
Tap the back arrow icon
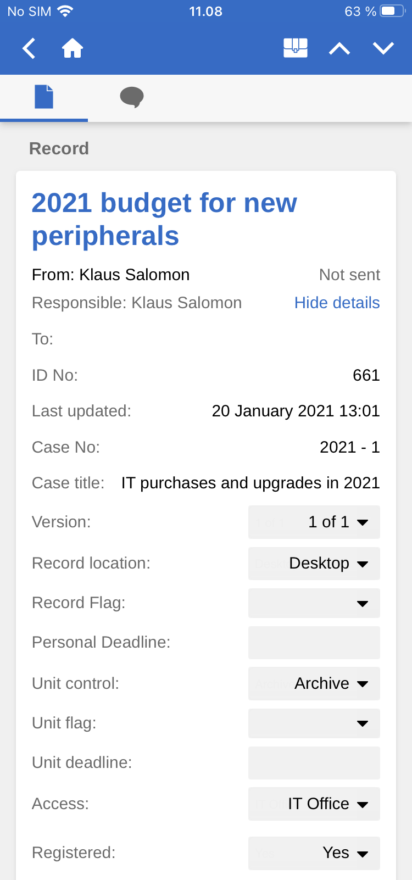[29, 48]
